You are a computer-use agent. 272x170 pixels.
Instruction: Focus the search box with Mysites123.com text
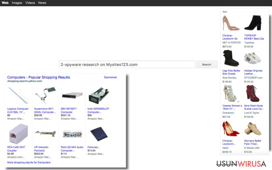[127, 64]
